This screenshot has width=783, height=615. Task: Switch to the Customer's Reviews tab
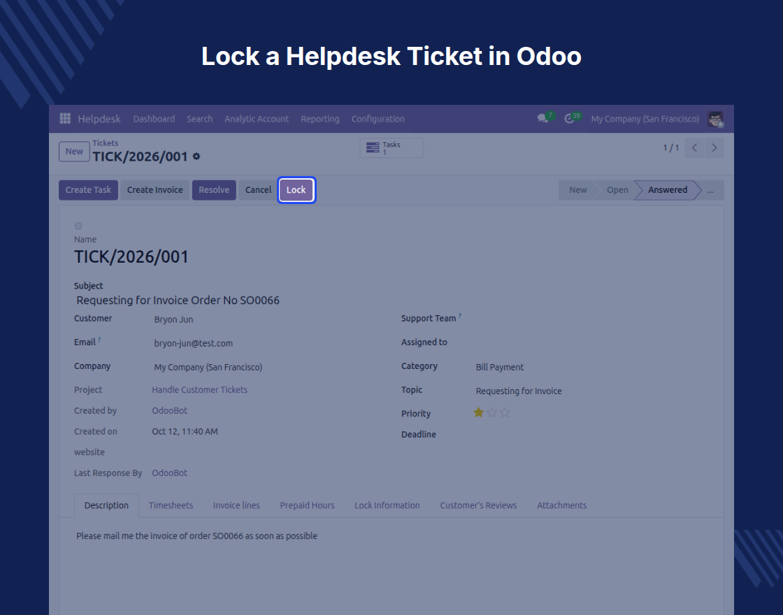478,505
